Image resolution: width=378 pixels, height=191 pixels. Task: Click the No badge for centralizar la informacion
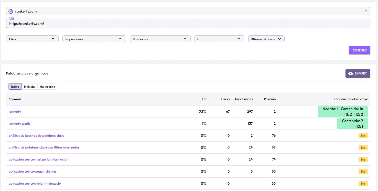click(363, 160)
